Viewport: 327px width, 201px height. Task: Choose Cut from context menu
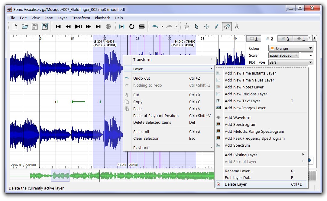coord(169,95)
